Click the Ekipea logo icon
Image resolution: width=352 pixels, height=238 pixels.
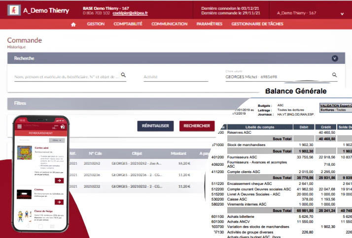coord(14,10)
